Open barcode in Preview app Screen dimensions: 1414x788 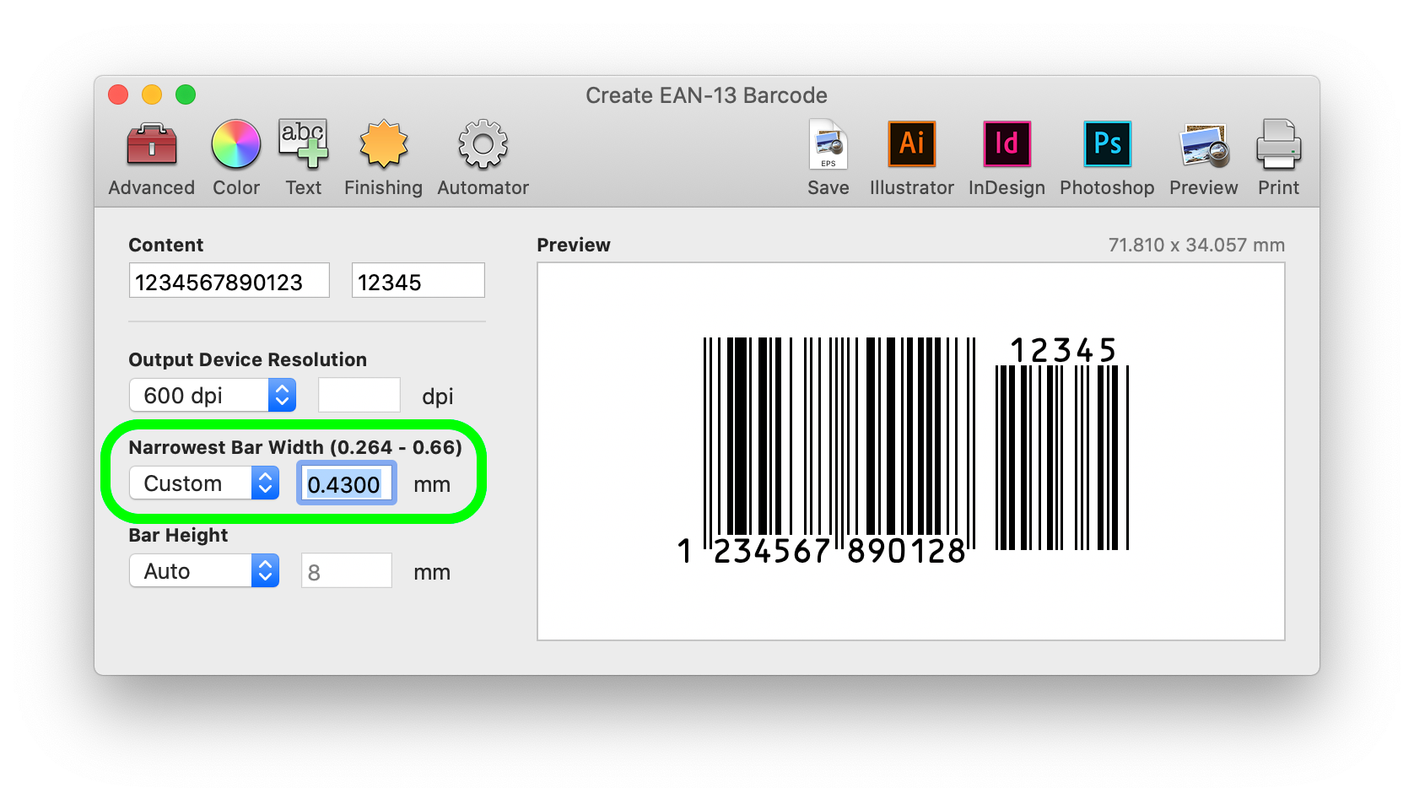point(1204,158)
